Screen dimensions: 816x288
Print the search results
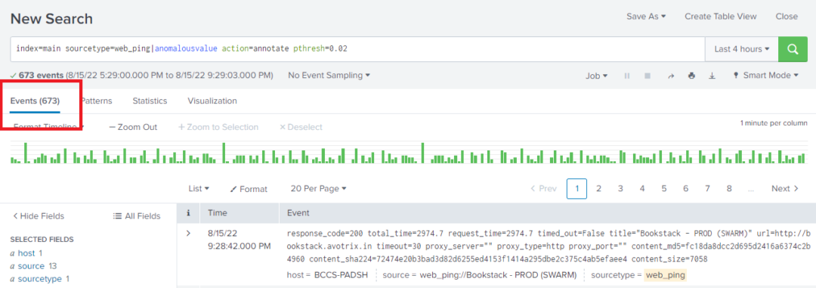[691, 76]
